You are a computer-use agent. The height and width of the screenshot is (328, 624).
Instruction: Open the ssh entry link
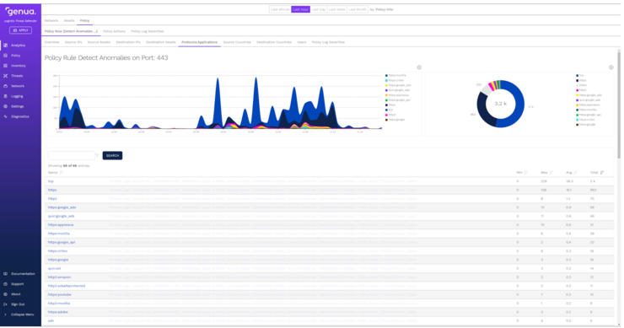(51, 321)
